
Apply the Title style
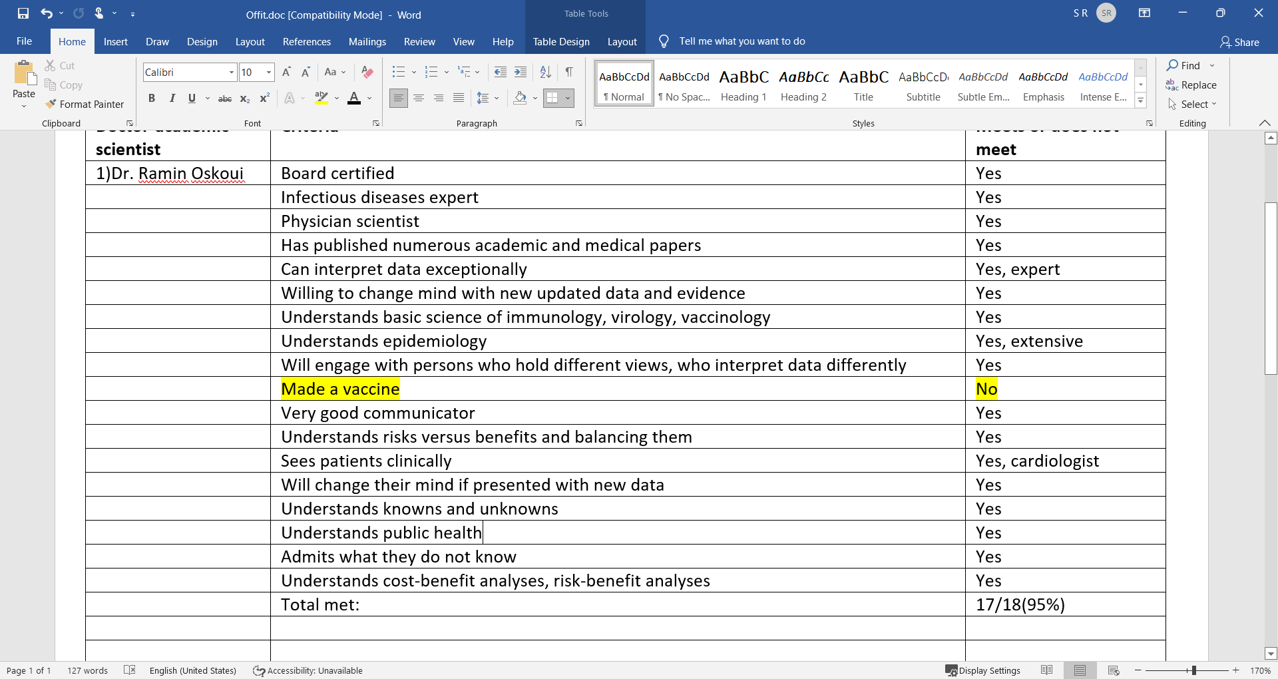pyautogui.click(x=863, y=84)
